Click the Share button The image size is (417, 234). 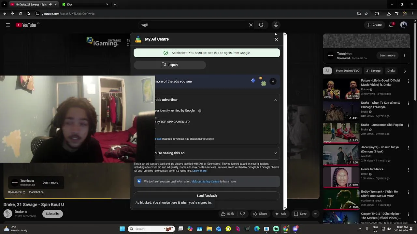(x=260, y=214)
